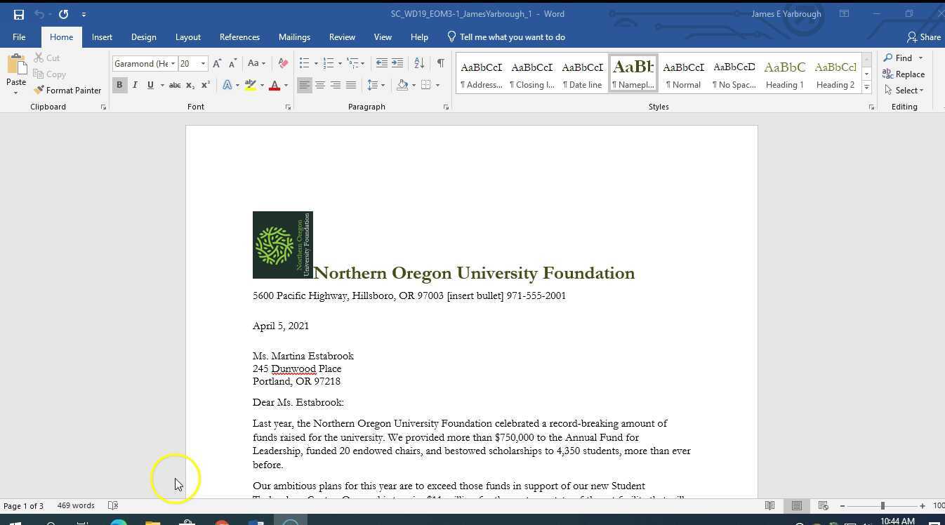Screen dimensions: 945x525
Task: Open the font color swatch arrow
Action: tap(286, 86)
